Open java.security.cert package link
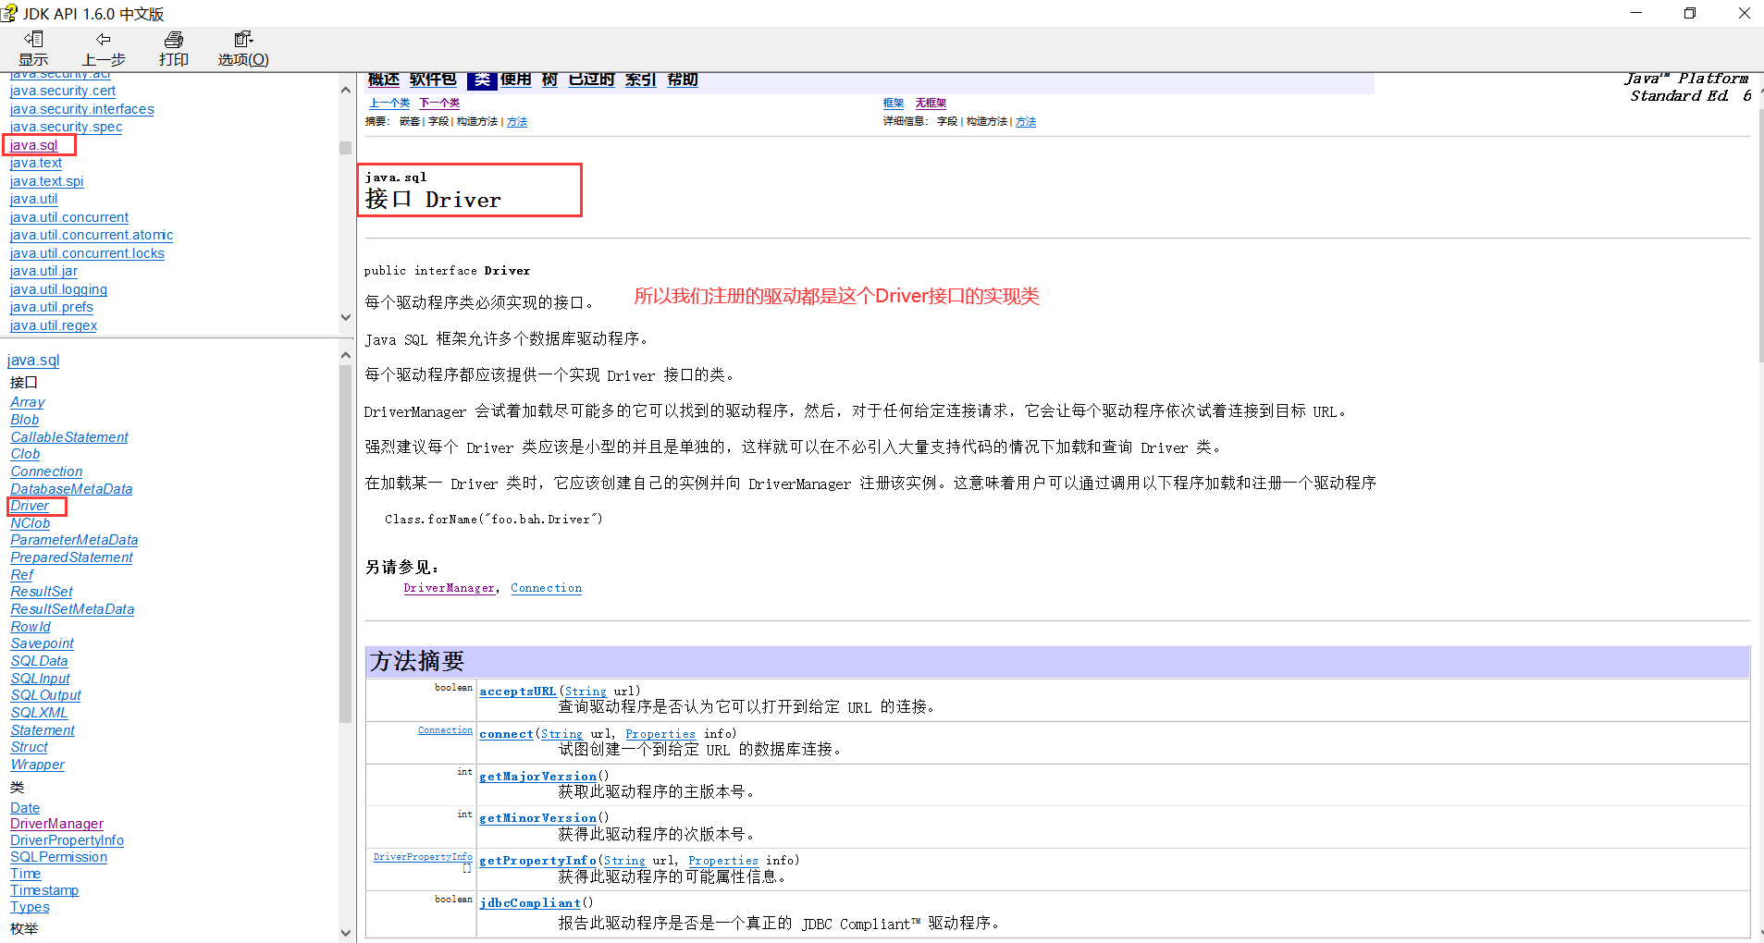The image size is (1764, 943). coord(63,91)
